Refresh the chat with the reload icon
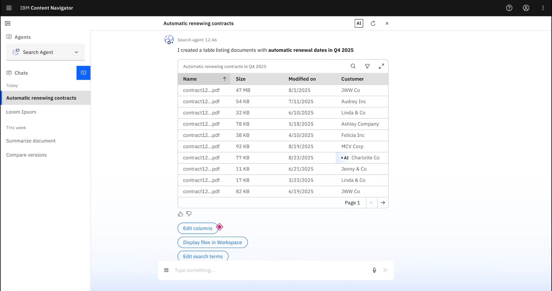The image size is (552, 291). (373, 23)
